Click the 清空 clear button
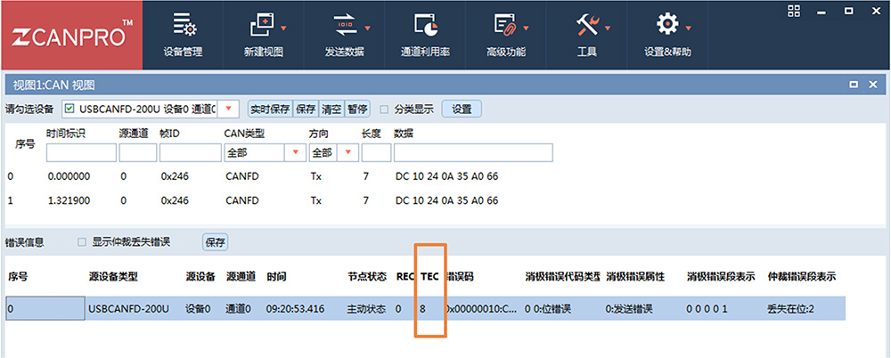This screenshot has width=891, height=358. [331, 109]
